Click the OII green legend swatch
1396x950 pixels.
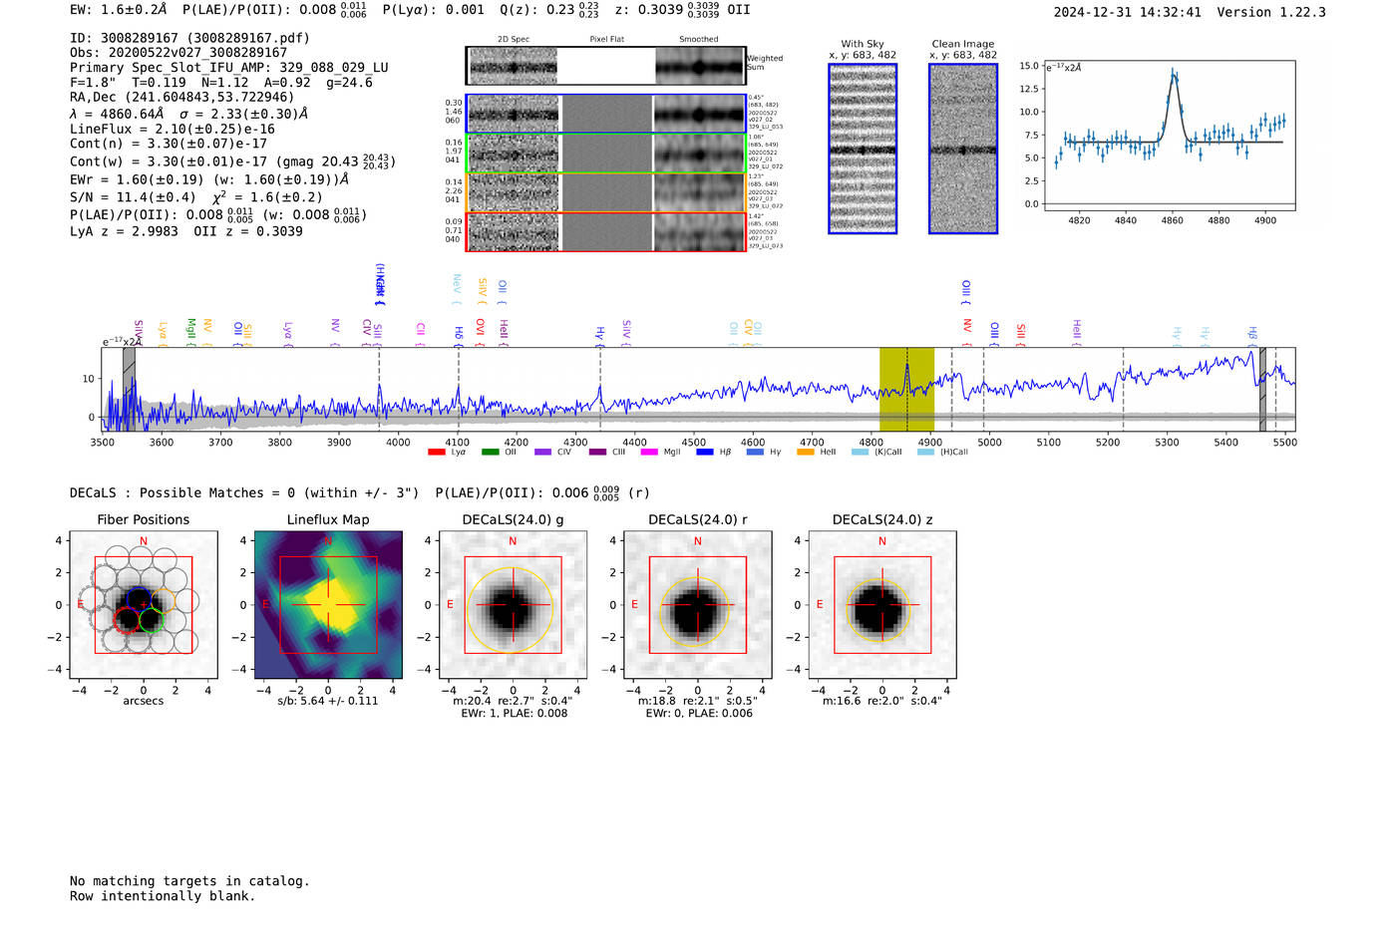coord(490,452)
